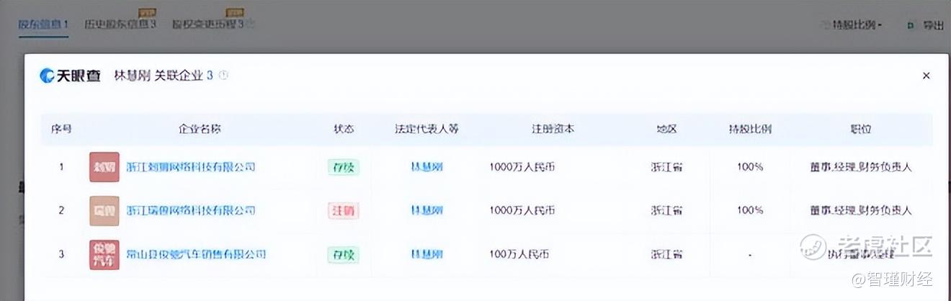The image size is (951, 301).
Task: Close the 关联企业 popup with X
Action: [x=926, y=76]
